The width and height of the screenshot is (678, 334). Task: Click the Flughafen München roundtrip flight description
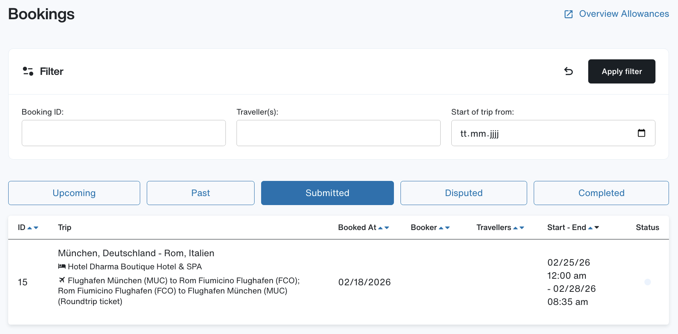(179, 291)
